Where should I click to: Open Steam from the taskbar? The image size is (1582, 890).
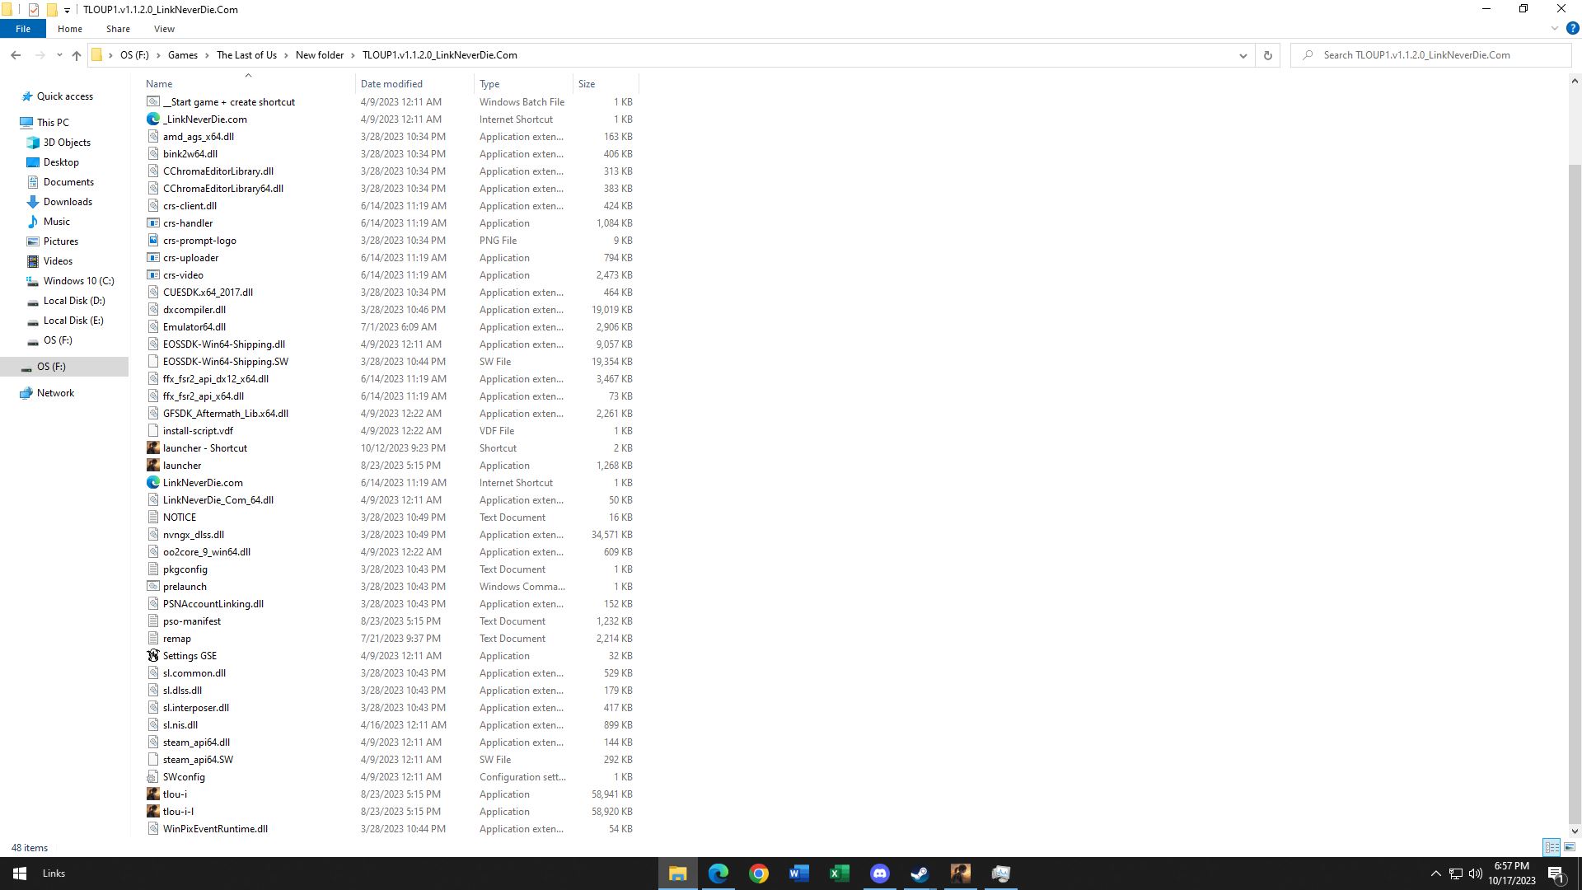[x=920, y=874]
